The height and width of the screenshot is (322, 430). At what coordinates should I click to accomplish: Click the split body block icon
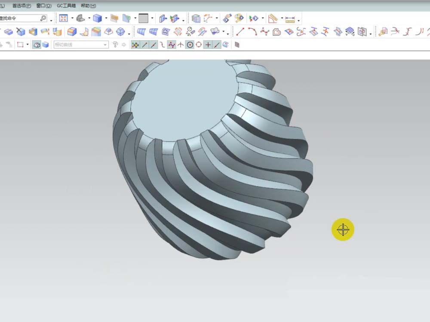(9, 32)
